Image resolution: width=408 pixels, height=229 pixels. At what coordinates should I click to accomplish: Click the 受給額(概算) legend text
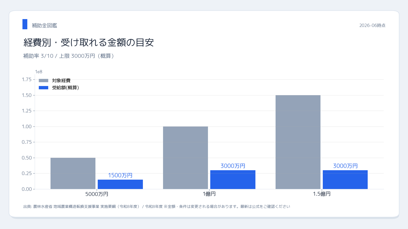coord(66,88)
